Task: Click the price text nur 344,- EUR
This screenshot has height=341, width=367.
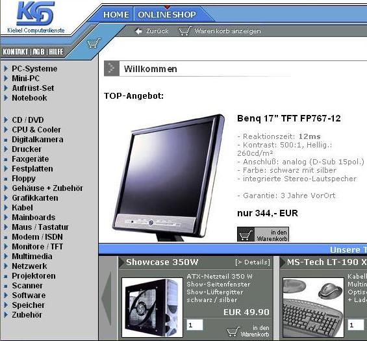Action: [x=268, y=213]
